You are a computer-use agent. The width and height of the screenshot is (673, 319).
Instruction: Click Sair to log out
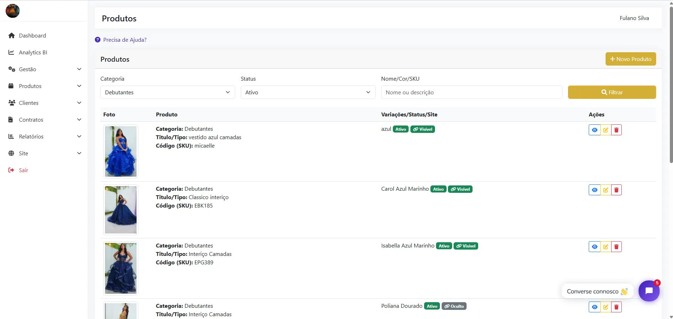[24, 170]
